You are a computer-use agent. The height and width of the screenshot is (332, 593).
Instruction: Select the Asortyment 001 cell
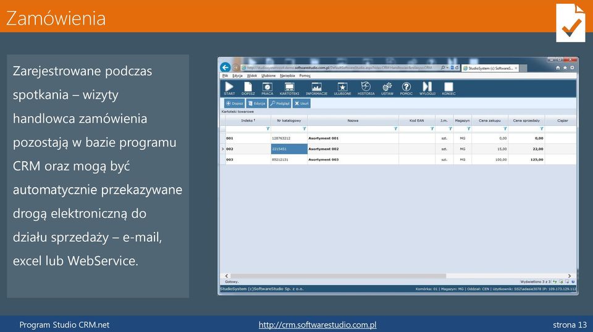353,138
